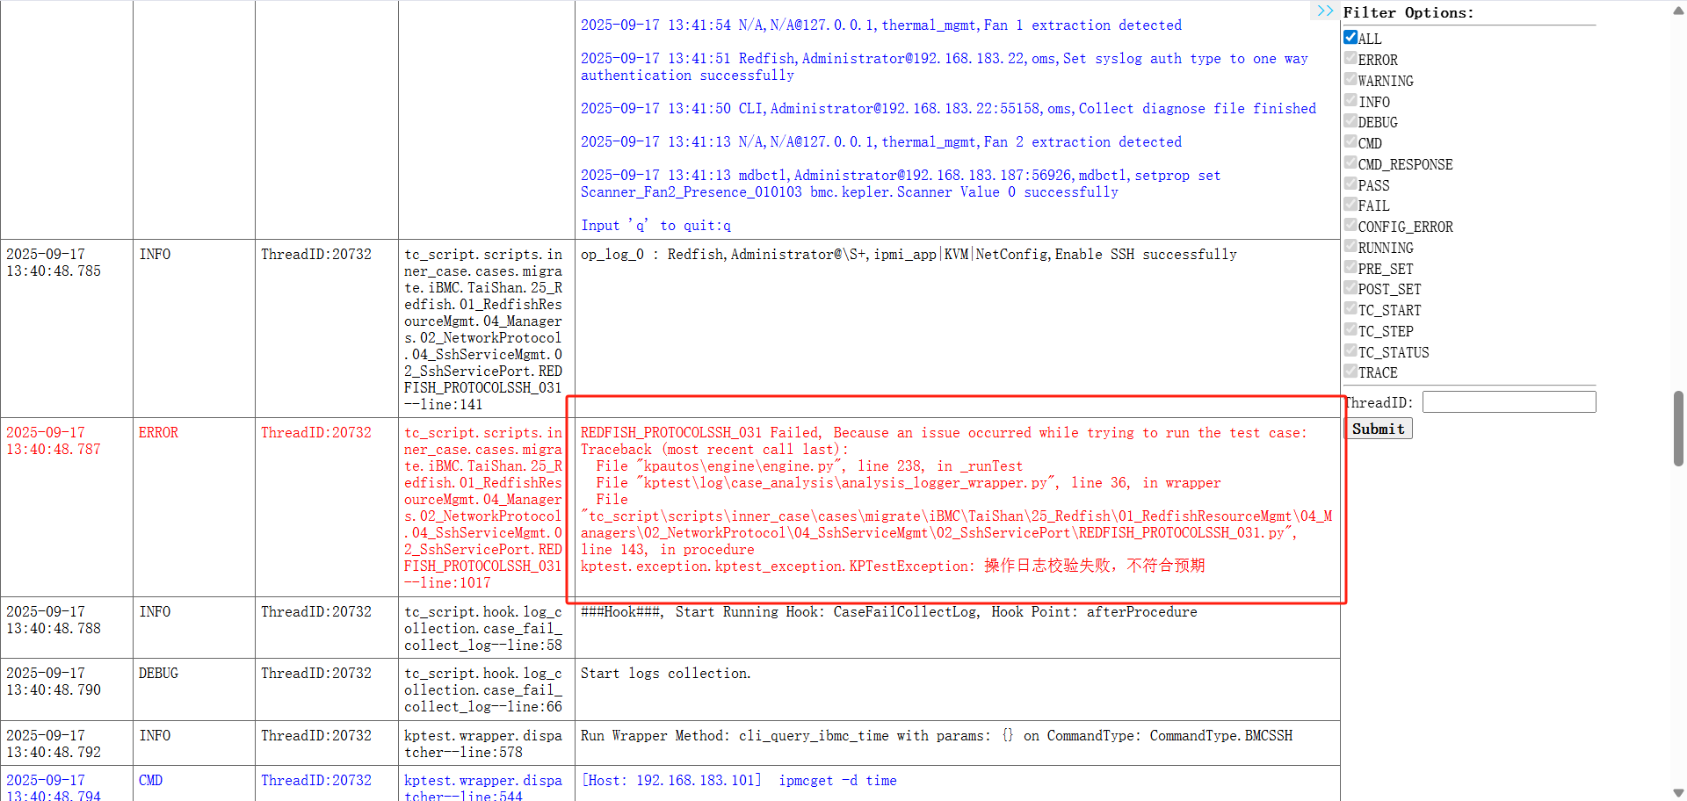This screenshot has height=801, width=1687.
Task: Check the FAIL filter checkbox
Action: tap(1350, 205)
